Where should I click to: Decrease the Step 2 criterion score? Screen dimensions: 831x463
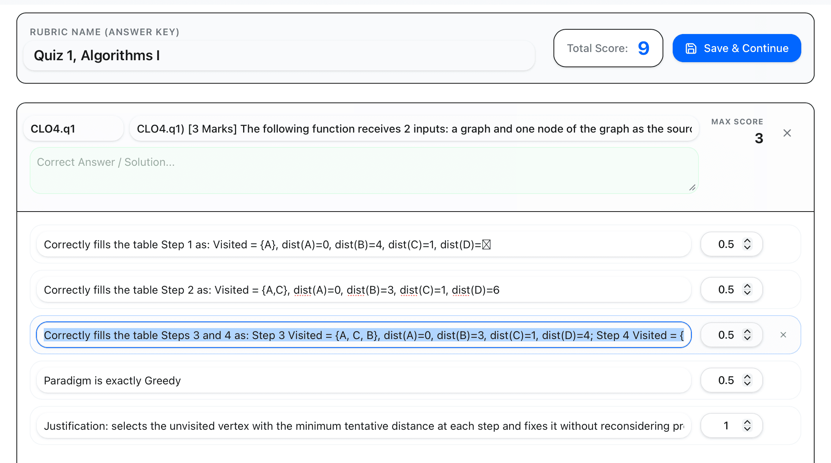click(x=747, y=293)
